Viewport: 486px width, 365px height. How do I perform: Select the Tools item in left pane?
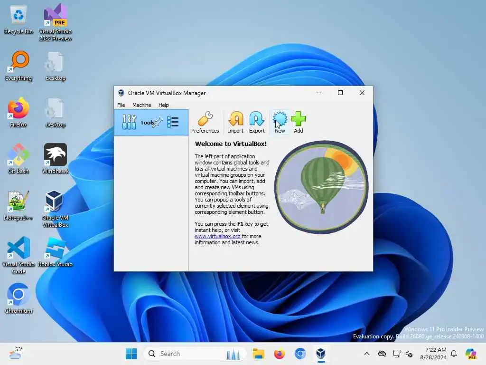151,122
